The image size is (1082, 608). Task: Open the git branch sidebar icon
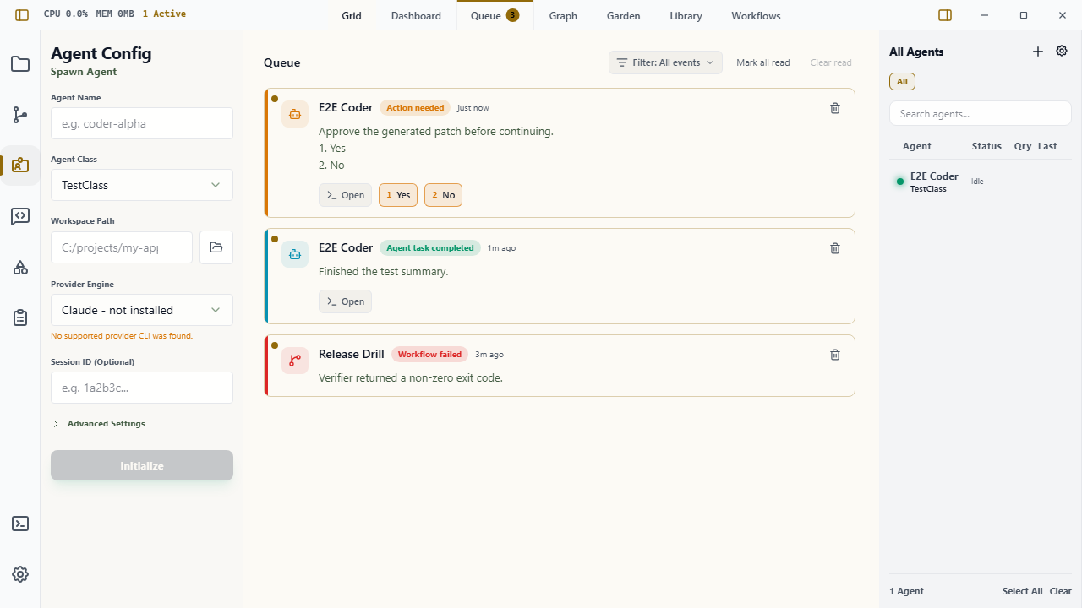pyautogui.click(x=20, y=115)
